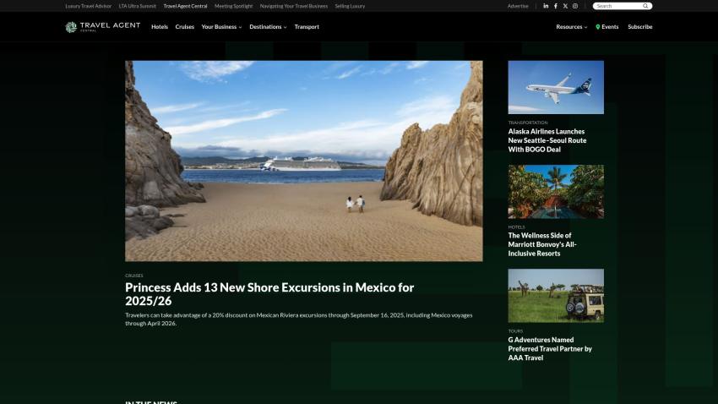The width and height of the screenshot is (718, 404).
Task: Visit Navigating Your Travel Business link
Action: tap(293, 6)
